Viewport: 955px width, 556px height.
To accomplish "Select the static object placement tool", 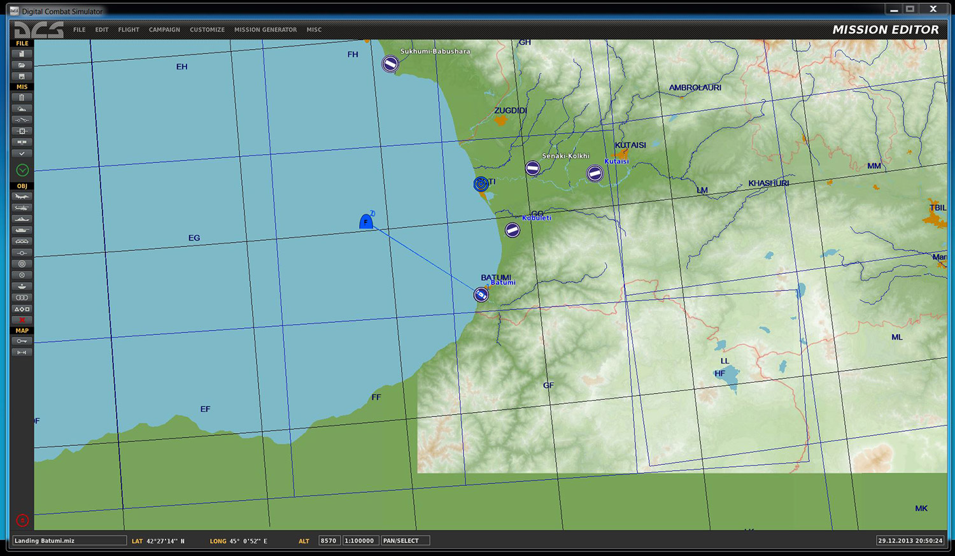I will (x=22, y=241).
